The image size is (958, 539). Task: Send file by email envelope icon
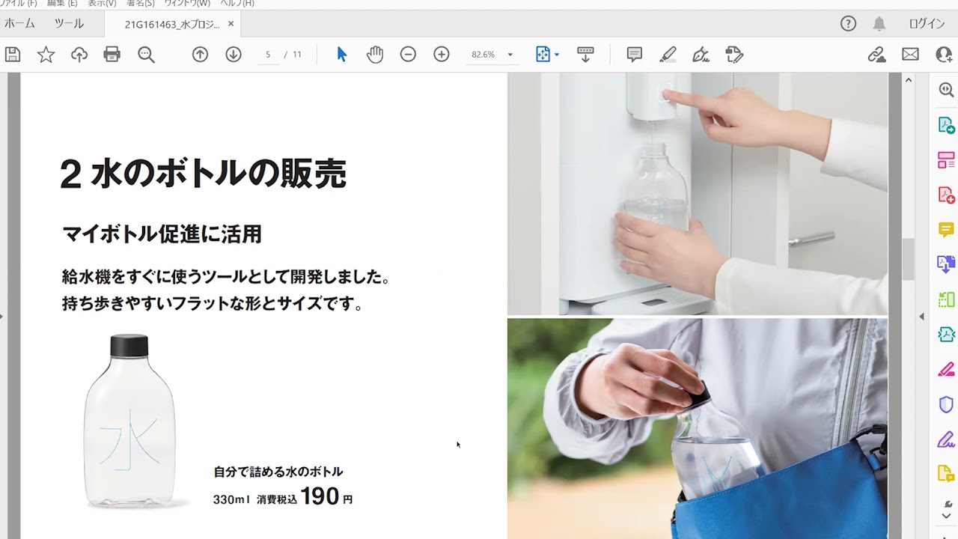[x=910, y=55]
